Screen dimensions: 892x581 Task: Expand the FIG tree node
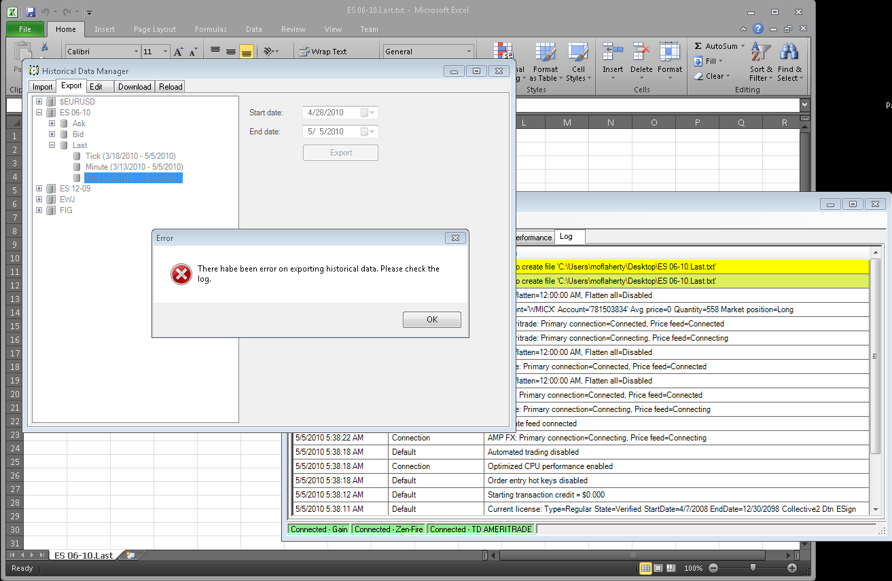point(39,210)
